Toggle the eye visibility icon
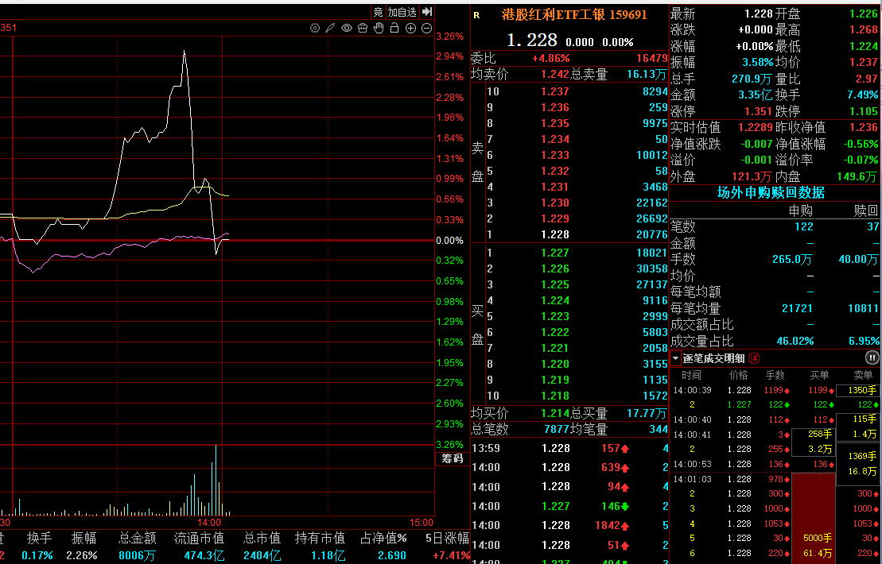 point(347,28)
